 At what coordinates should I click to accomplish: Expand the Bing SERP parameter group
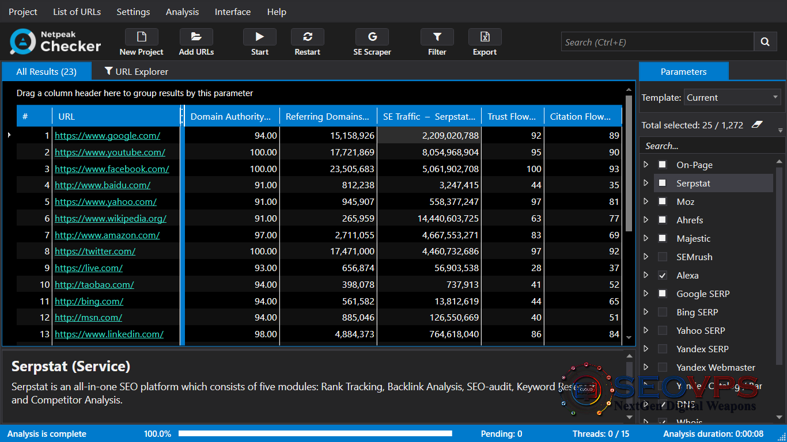click(x=646, y=312)
